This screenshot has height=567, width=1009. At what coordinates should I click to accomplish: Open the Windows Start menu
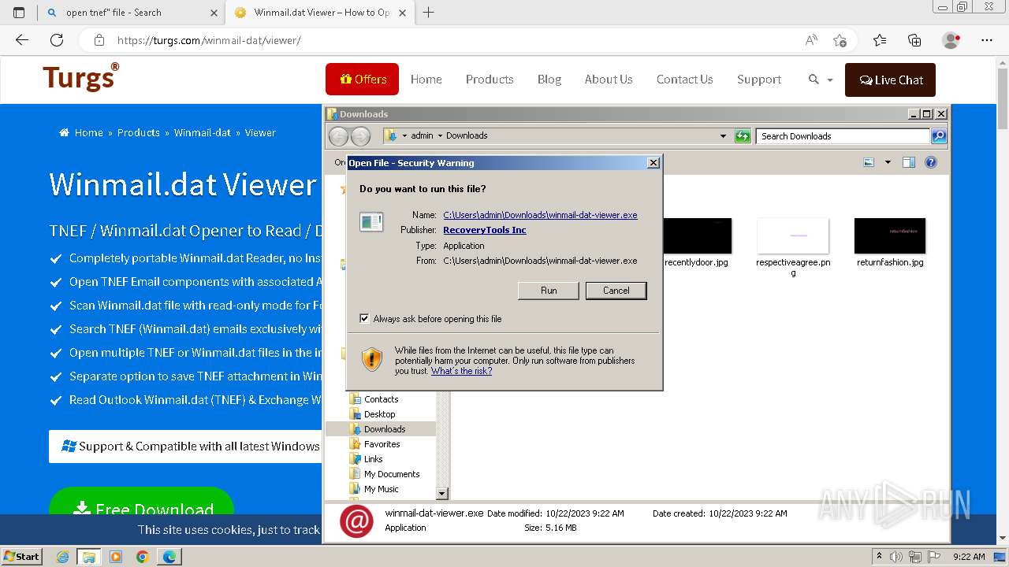click(x=21, y=557)
